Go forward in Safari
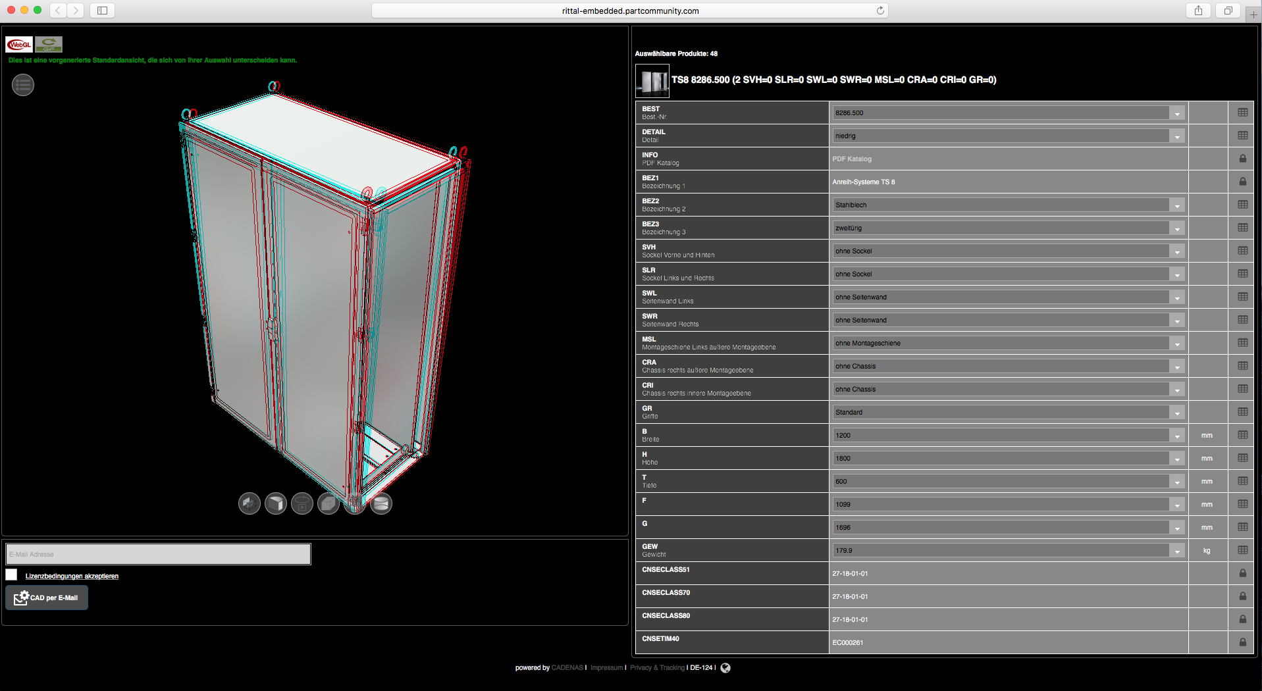The width and height of the screenshot is (1262, 691). (76, 11)
